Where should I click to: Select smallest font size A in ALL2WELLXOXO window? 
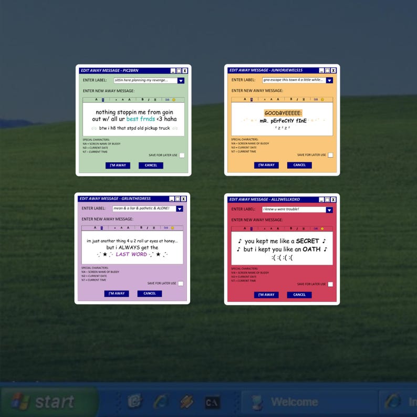265,228
